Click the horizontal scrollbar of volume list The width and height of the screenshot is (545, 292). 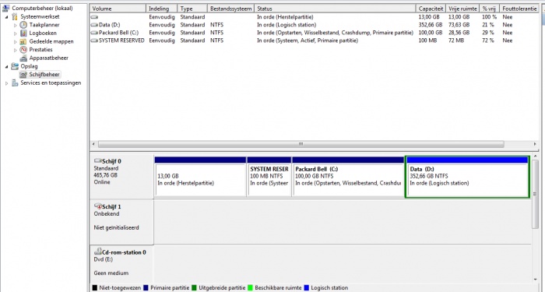[301, 144]
